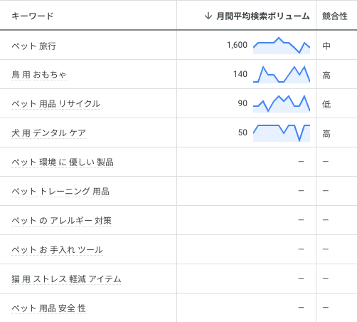Select the keyword ペット 用品 リサイクル
The image size is (357, 322).
pos(55,104)
